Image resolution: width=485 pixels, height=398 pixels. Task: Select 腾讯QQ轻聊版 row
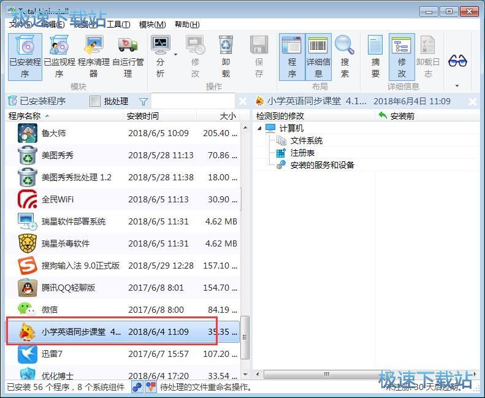[123, 288]
